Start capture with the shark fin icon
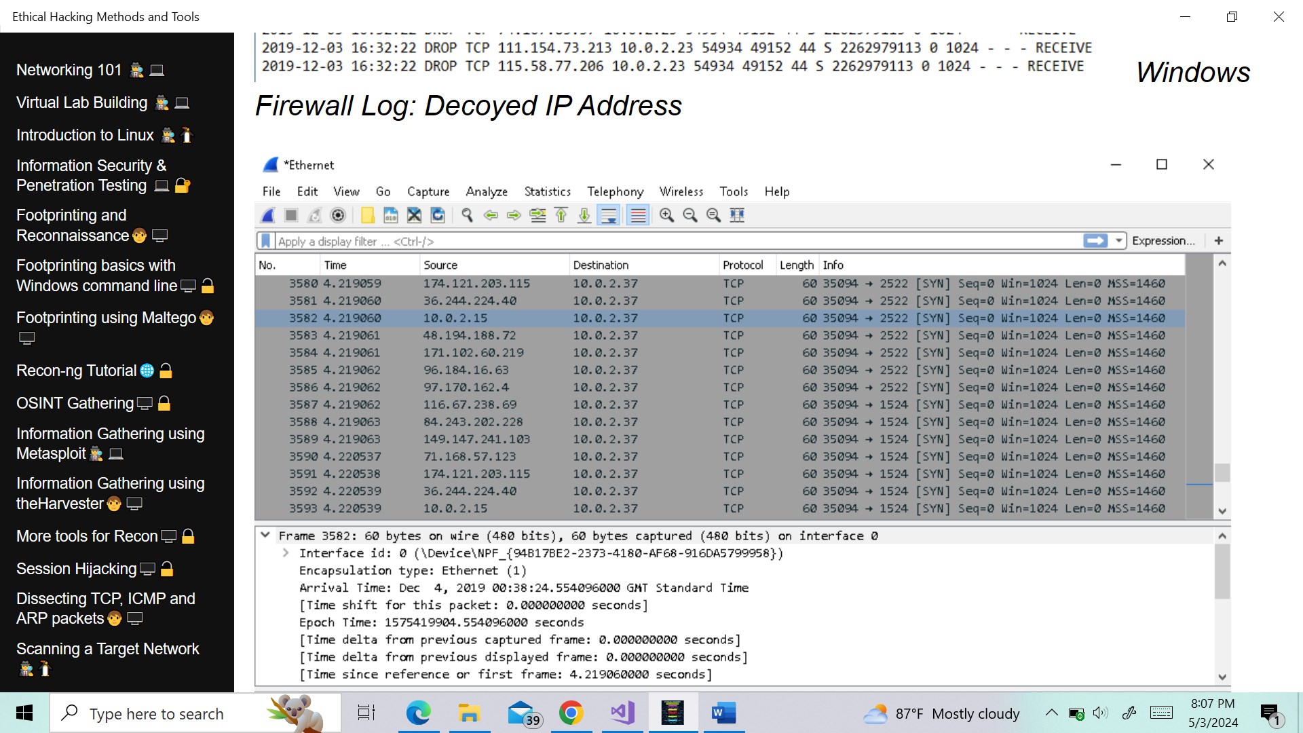Screen dimensions: 1303x733 tap(268, 216)
